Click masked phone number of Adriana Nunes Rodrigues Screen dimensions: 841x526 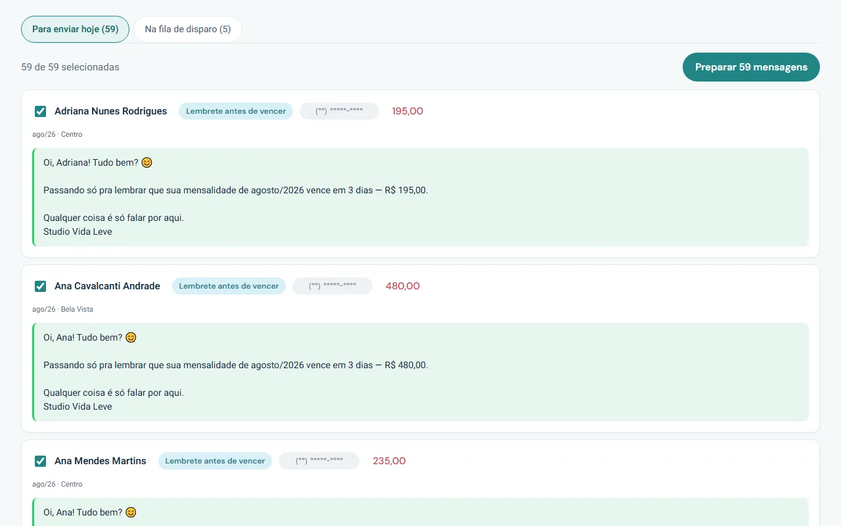[x=339, y=111]
